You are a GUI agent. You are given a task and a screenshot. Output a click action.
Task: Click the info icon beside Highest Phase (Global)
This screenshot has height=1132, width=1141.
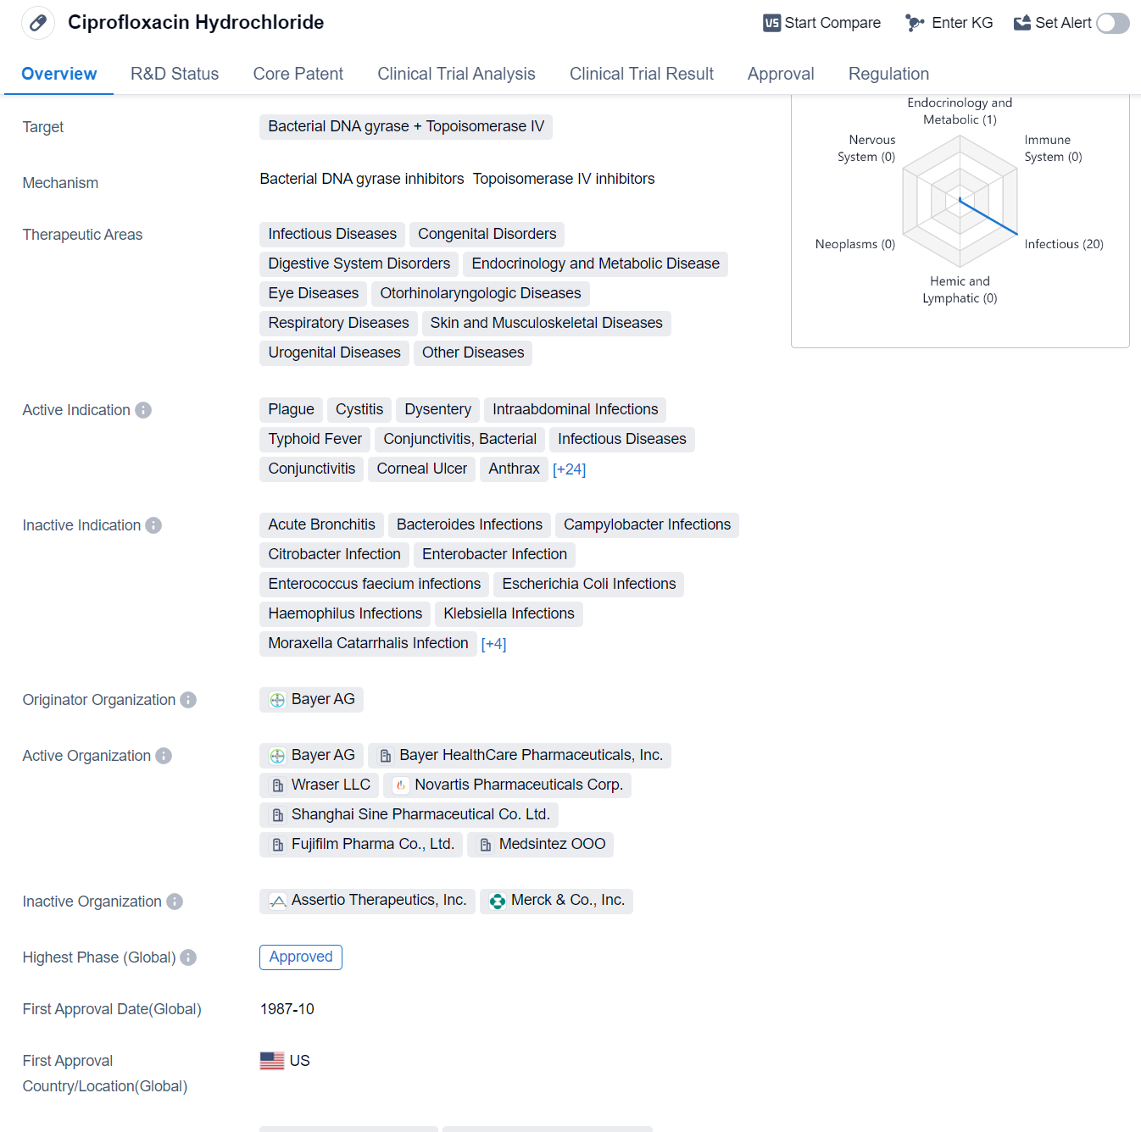[x=188, y=957]
